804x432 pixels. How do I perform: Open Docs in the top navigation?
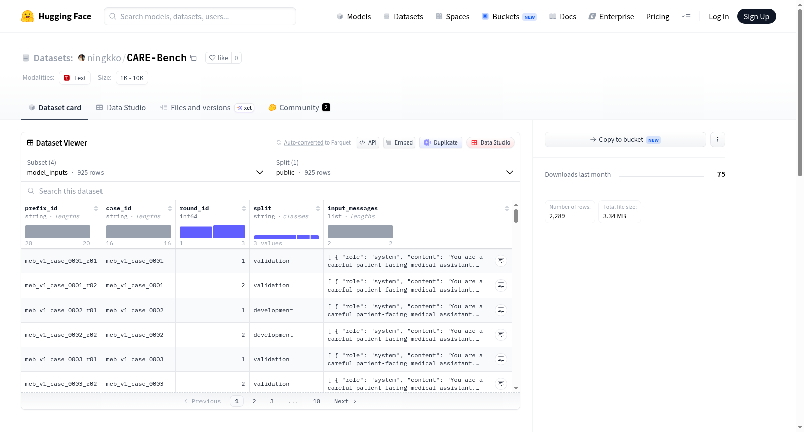[x=563, y=16]
